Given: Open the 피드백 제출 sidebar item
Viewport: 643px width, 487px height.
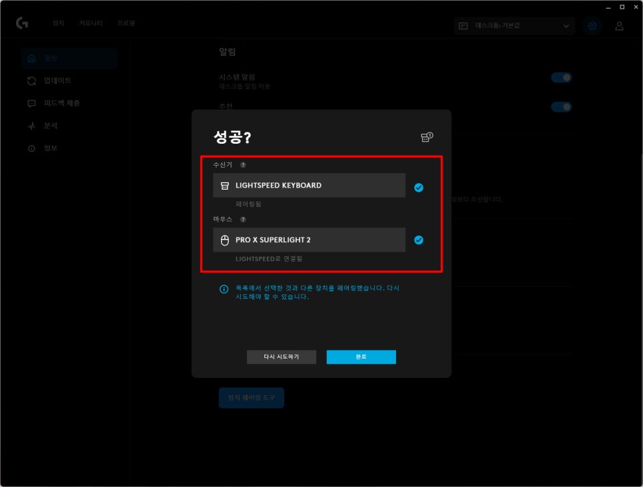Looking at the screenshot, I should (61, 103).
